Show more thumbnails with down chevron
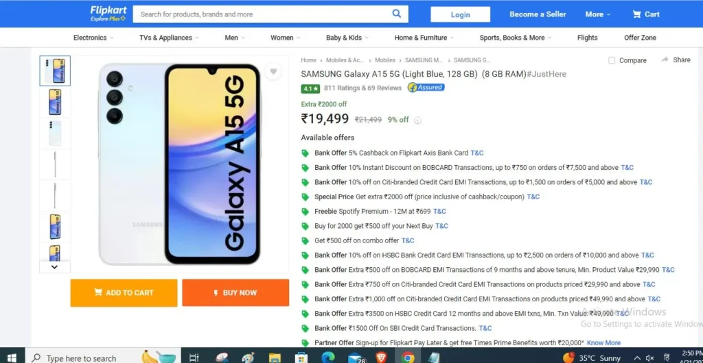 point(55,267)
